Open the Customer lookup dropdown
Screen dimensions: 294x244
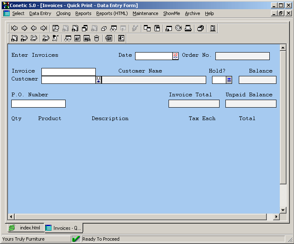pos(99,80)
